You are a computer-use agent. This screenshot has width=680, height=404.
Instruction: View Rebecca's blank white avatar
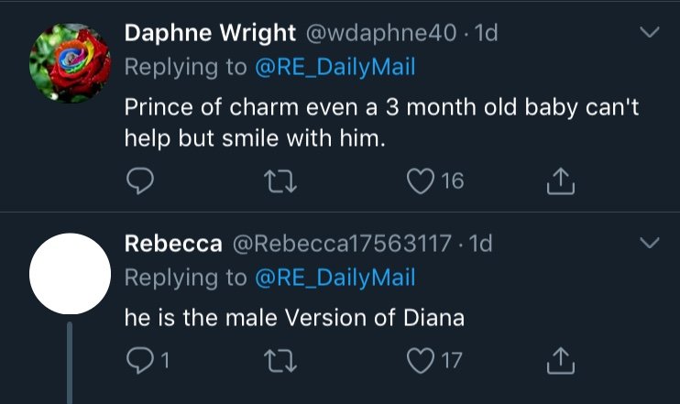point(70,274)
